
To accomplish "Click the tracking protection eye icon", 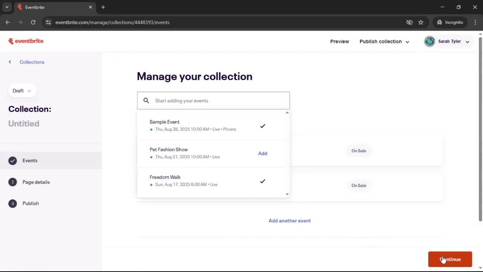I will pos(409,22).
